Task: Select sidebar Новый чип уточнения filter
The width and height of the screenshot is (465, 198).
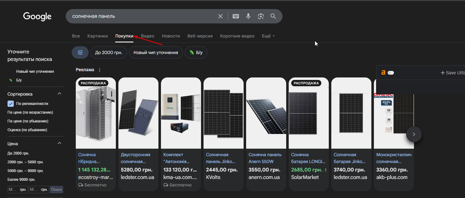Action: point(35,72)
